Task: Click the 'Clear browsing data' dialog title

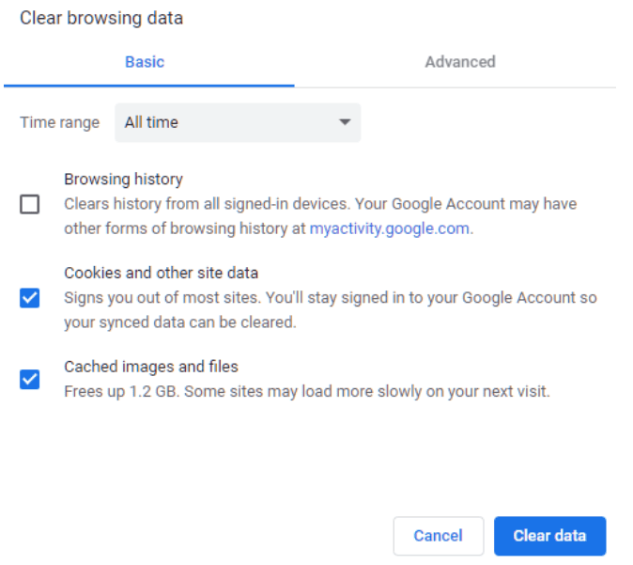Action: tap(101, 18)
